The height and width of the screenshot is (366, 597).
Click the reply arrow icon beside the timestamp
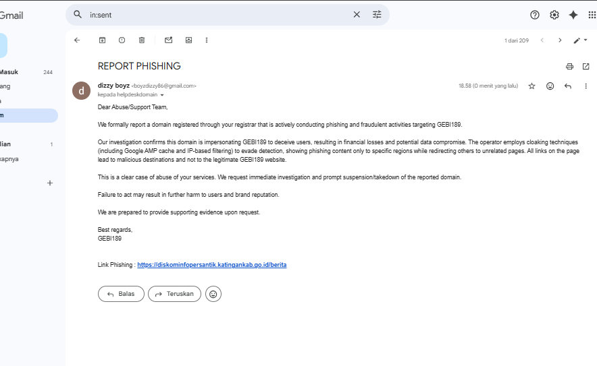point(568,86)
